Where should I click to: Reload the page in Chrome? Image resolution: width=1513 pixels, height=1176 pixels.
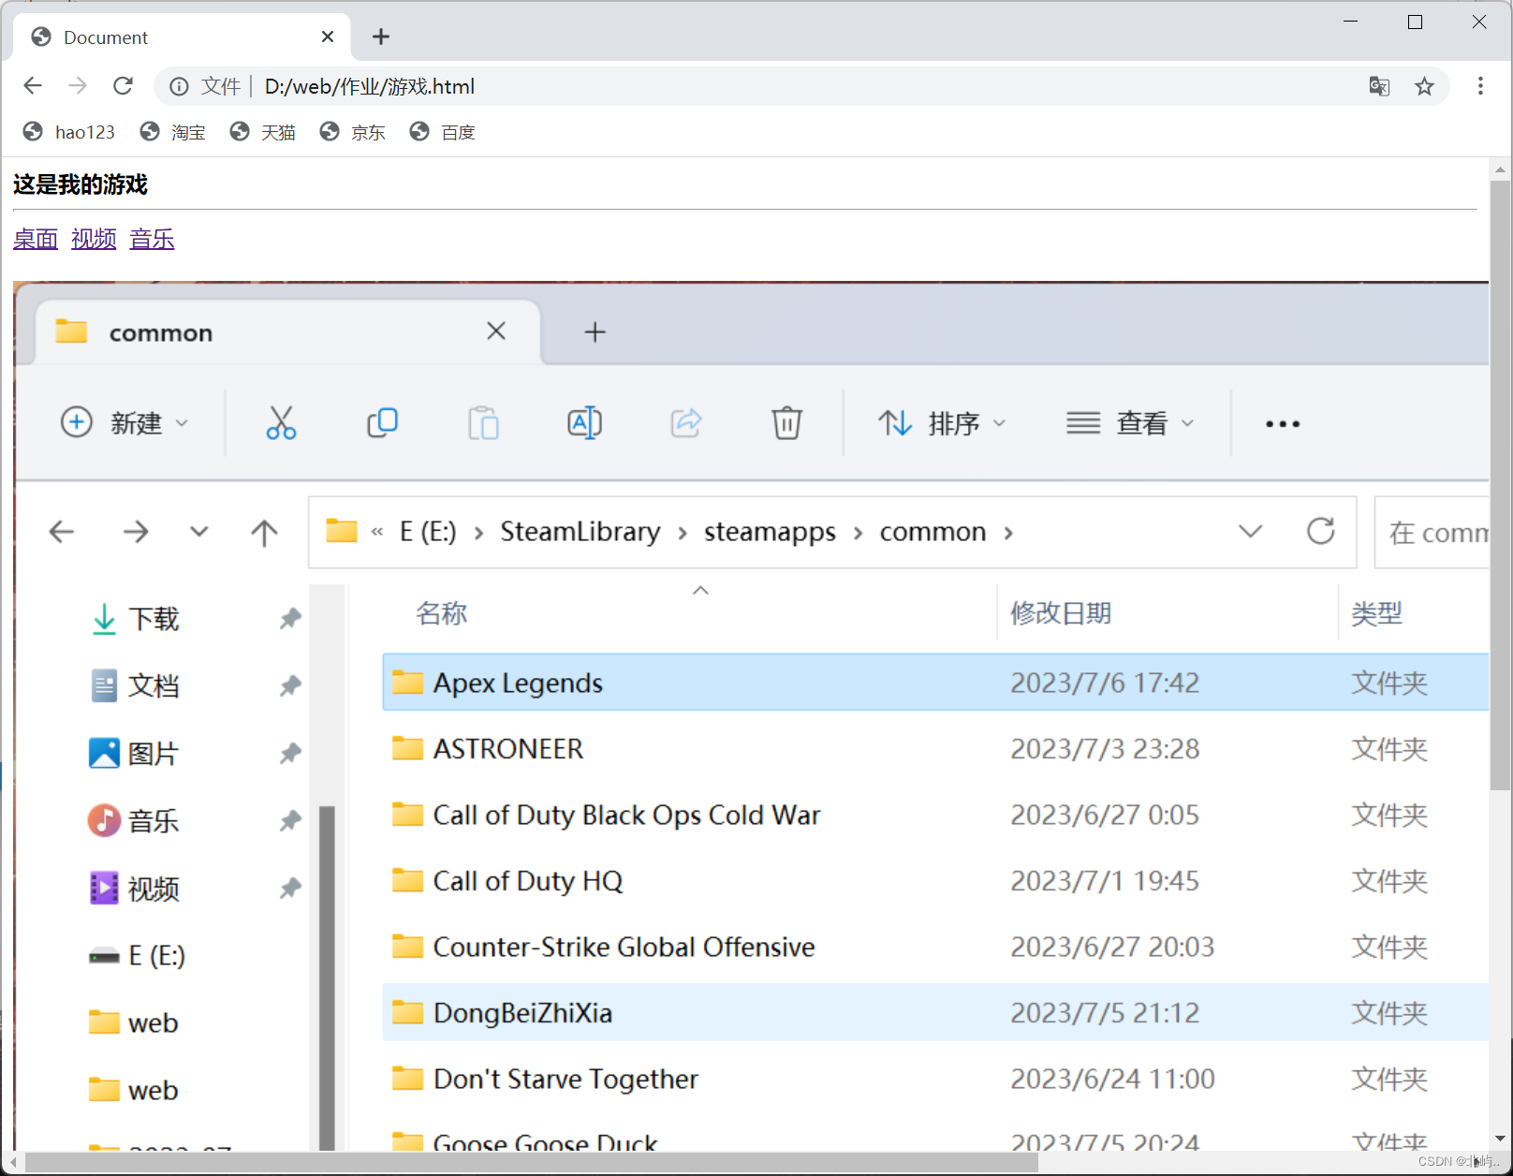[123, 86]
